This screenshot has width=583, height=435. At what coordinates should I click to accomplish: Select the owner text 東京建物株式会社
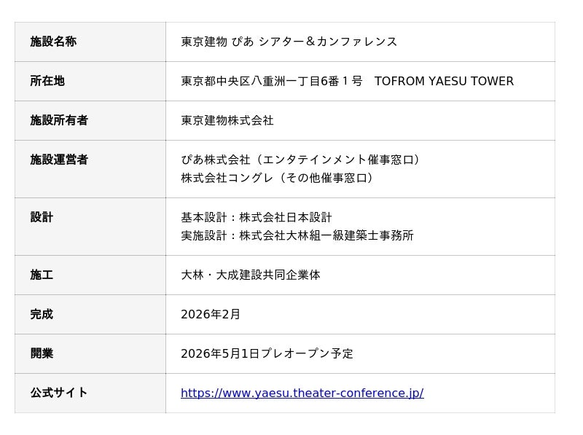click(227, 121)
